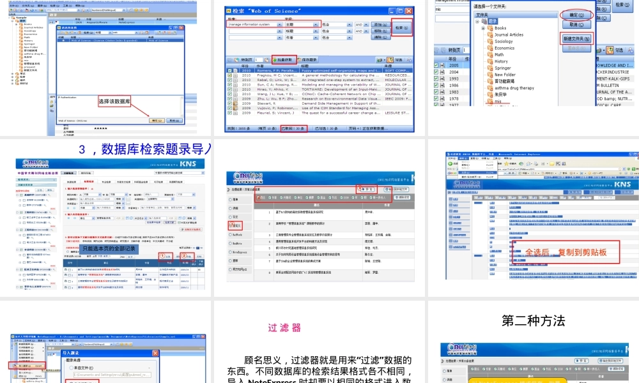
Task: Open the third-row 包含 dropdown beside 作者
Action: (x=350, y=38)
